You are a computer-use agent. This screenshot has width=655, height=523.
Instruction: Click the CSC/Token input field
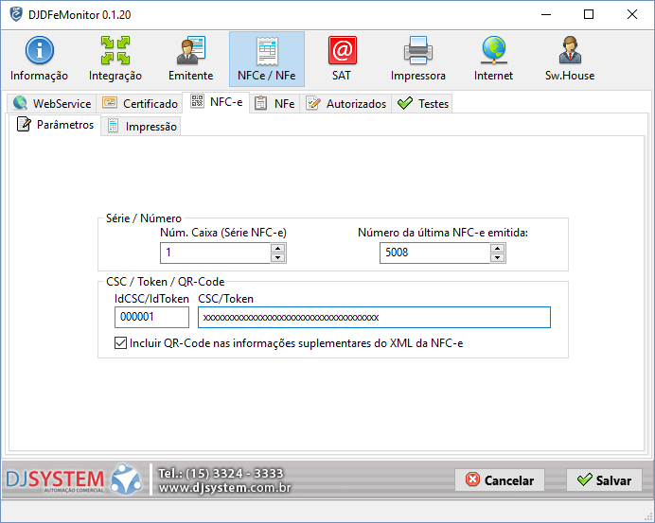[374, 318]
